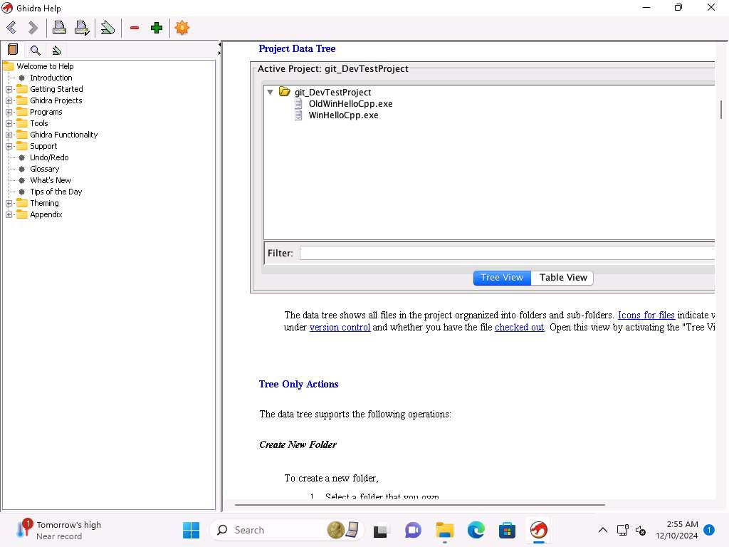This screenshot has height=547, width=729.
Task: Go back using the previous page arrow
Action: click(x=11, y=28)
